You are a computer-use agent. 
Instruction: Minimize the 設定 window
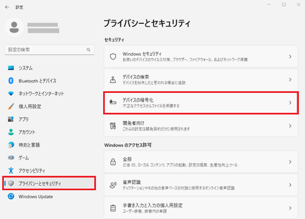[x=269, y=4]
